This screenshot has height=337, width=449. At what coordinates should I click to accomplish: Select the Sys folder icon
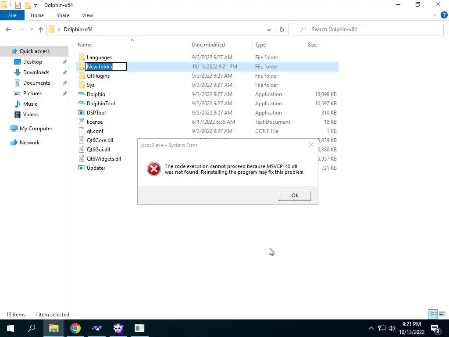click(x=82, y=85)
